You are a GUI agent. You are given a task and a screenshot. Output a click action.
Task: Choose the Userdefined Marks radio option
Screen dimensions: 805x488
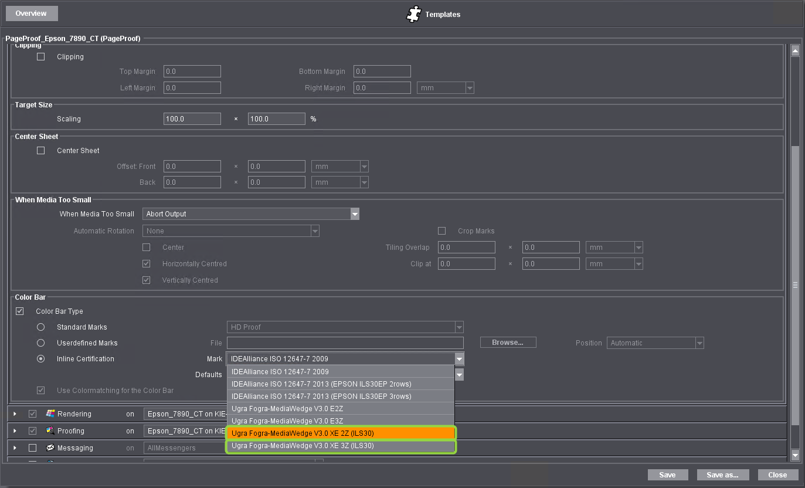point(40,343)
